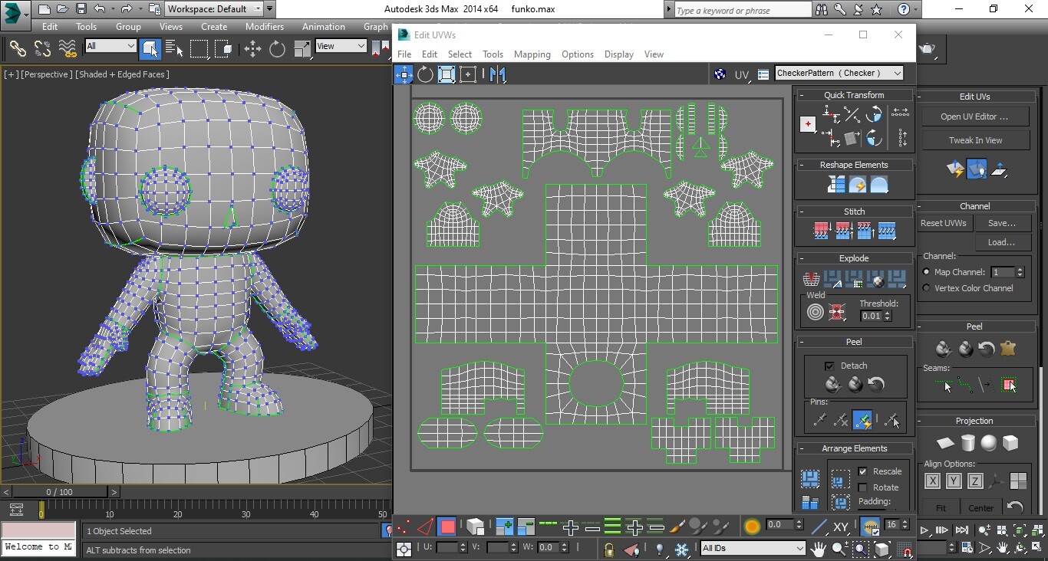Select the Move tool in Edit UVWs toolbar
The height and width of the screenshot is (561, 1048).
[x=403, y=74]
